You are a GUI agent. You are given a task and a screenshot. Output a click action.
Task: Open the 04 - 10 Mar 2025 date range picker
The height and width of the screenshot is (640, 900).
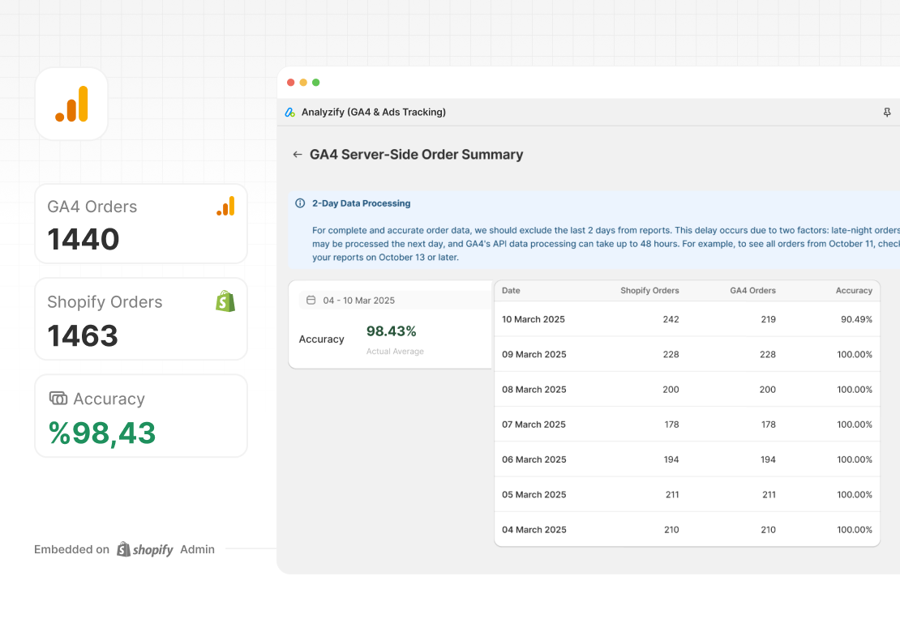pyautogui.click(x=396, y=300)
